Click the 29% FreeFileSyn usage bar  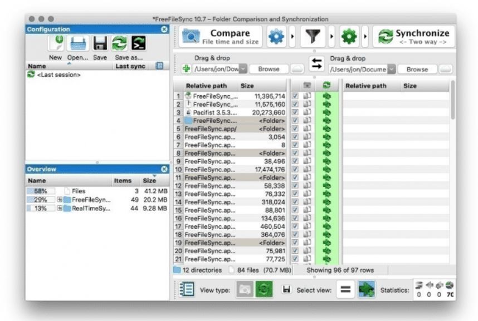click(x=41, y=200)
